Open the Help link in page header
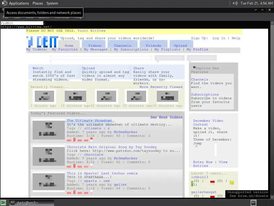This screenshot has width=274, height=206. click(x=236, y=38)
